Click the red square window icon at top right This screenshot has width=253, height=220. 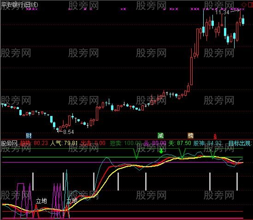251,5
